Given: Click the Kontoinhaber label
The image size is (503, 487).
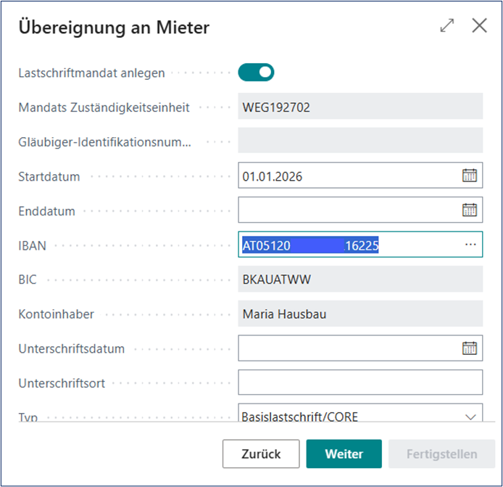Looking at the screenshot, I should 56,314.
